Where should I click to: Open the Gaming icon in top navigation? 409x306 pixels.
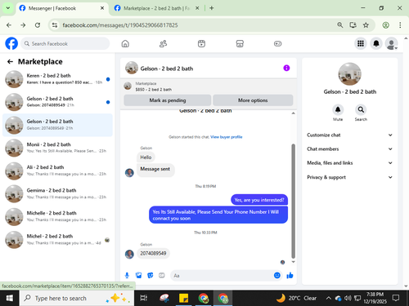[277, 43]
